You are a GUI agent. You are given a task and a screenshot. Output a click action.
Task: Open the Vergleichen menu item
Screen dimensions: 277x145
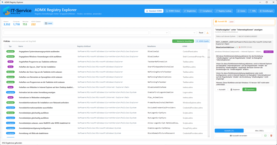(190, 11)
